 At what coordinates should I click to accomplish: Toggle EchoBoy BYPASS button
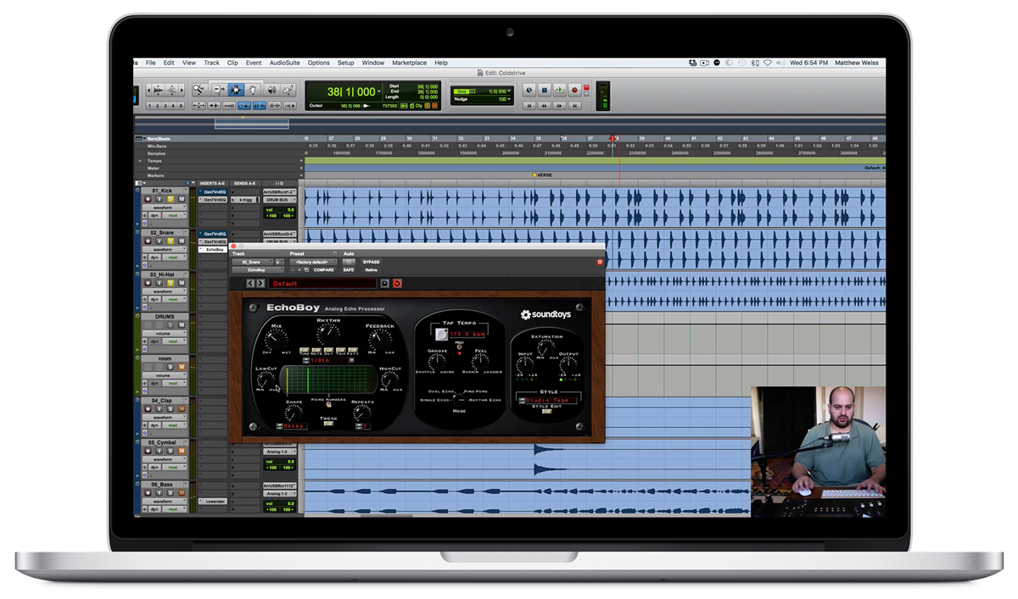click(371, 262)
